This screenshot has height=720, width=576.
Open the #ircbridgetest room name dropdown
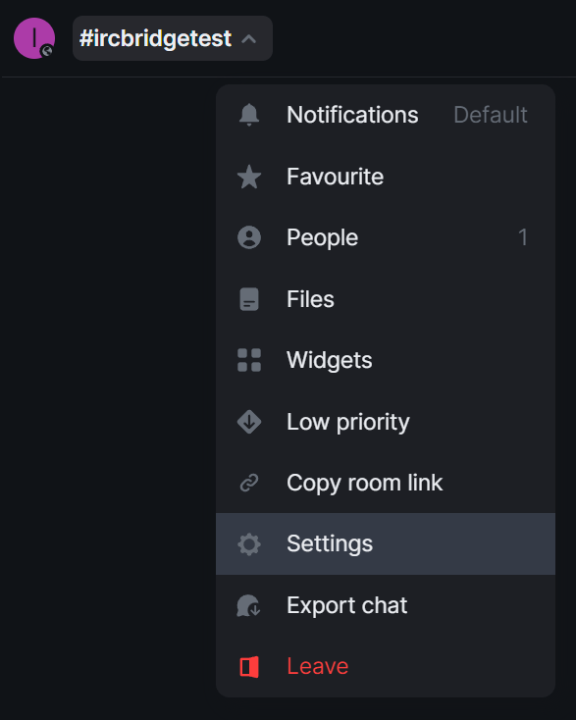pos(173,38)
